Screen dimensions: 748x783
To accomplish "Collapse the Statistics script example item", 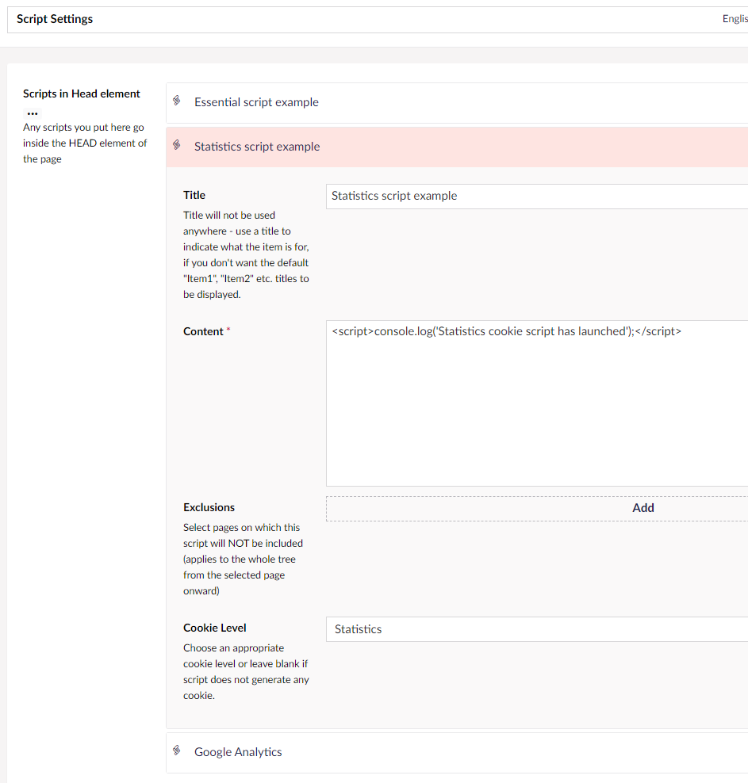I will (x=257, y=147).
